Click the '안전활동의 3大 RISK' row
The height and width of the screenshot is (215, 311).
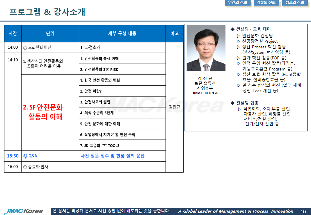click(x=122, y=69)
